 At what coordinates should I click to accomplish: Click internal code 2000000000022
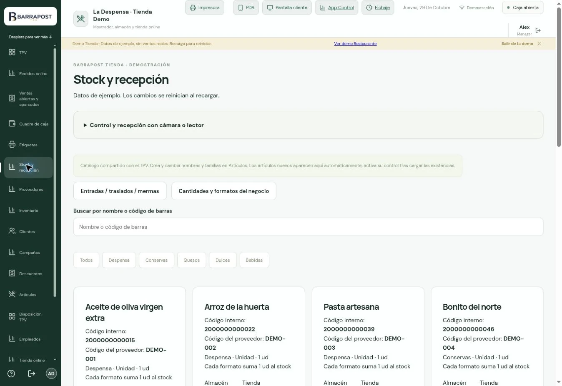(x=229, y=329)
